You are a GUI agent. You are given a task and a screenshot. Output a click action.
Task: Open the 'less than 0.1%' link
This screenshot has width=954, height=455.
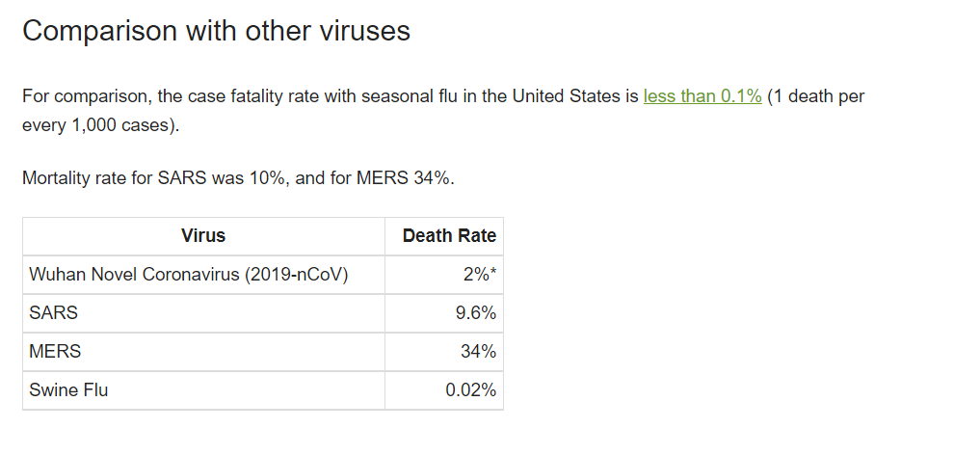(702, 96)
